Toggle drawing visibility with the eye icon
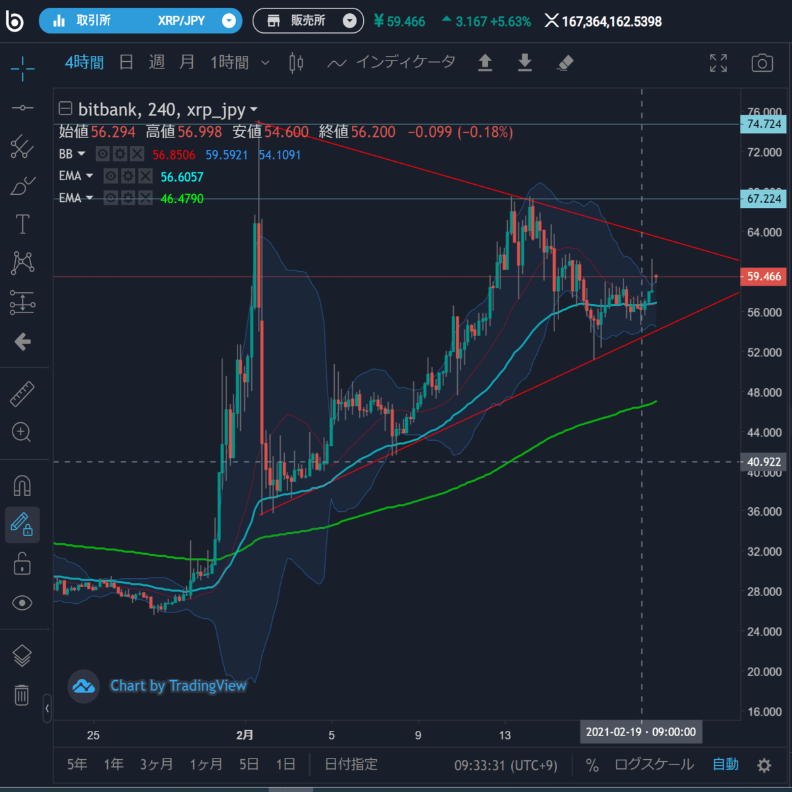The height and width of the screenshot is (792, 792). [x=23, y=602]
